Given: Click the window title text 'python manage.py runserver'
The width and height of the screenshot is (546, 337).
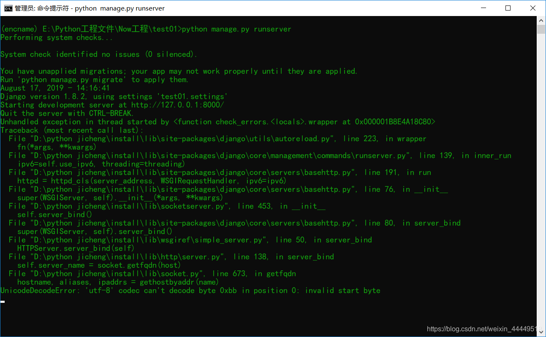Looking at the screenshot, I should [120, 8].
